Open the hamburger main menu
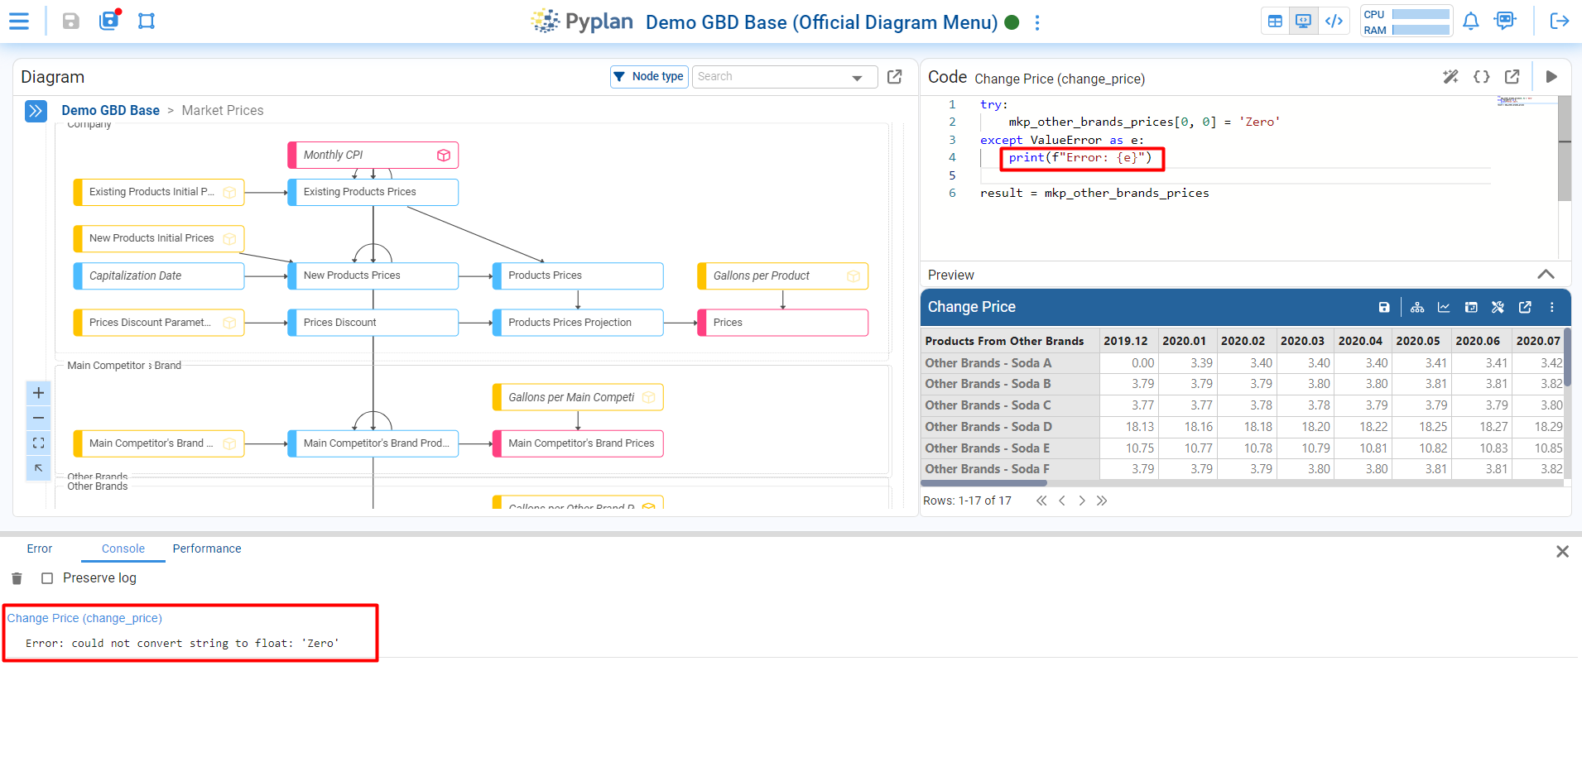 (x=18, y=22)
